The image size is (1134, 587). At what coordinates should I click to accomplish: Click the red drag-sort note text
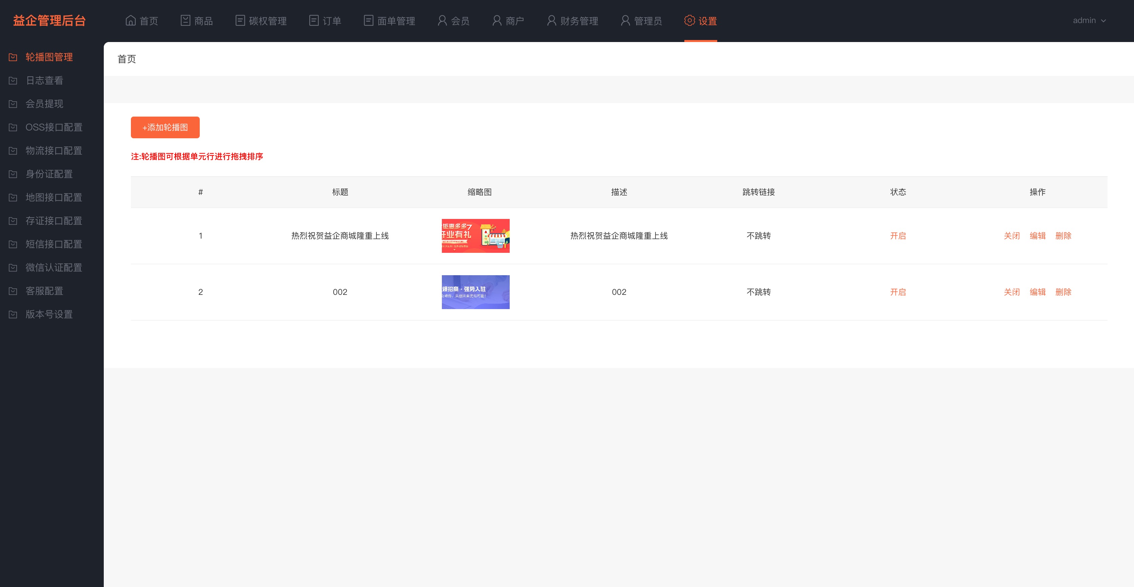[197, 157]
